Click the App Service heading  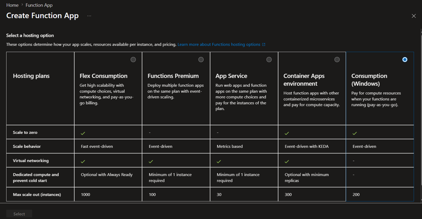pos(231,76)
